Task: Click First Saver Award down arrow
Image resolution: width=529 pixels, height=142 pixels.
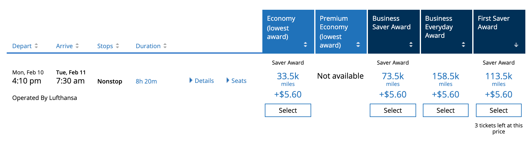Action: tap(516, 45)
